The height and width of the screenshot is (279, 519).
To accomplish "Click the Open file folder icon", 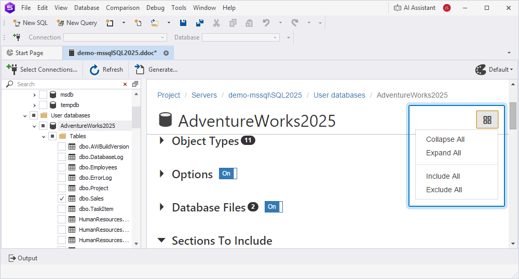I will (x=155, y=23).
